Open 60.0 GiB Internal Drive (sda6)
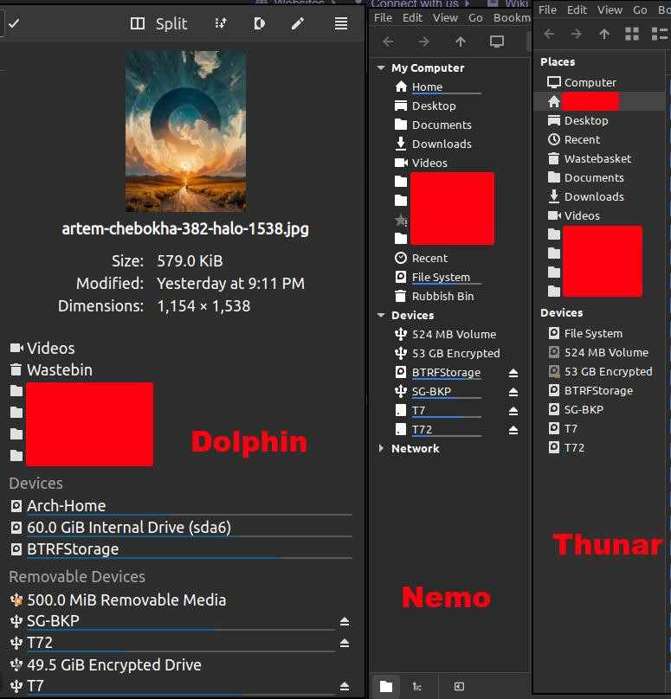671x699 pixels. click(180, 528)
